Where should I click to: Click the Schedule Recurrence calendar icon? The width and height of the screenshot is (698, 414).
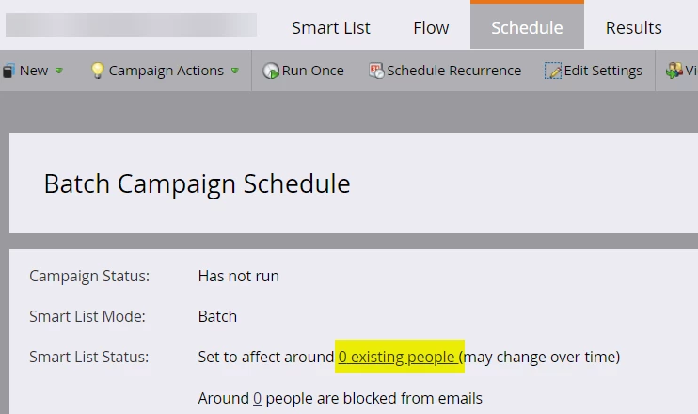point(376,71)
